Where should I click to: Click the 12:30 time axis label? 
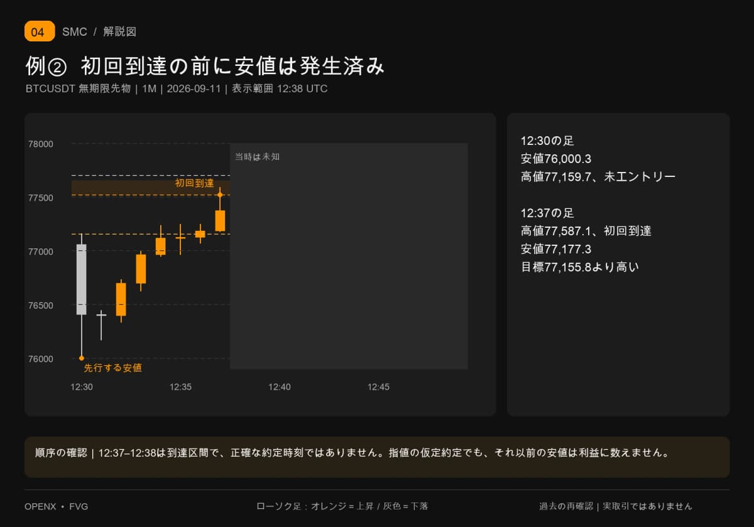[82, 387]
